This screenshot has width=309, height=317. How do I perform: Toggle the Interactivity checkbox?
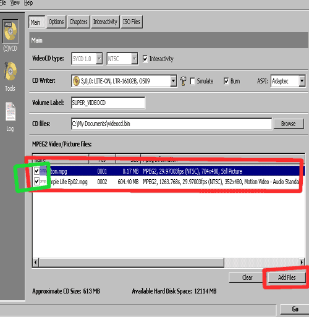145,59
